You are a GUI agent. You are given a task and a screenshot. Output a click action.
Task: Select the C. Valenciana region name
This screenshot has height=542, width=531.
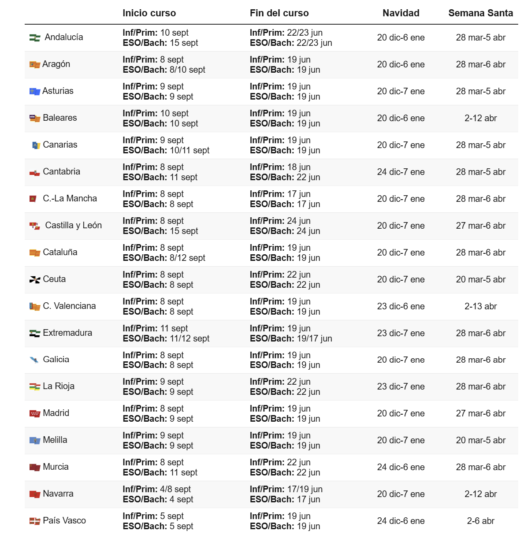tap(69, 306)
